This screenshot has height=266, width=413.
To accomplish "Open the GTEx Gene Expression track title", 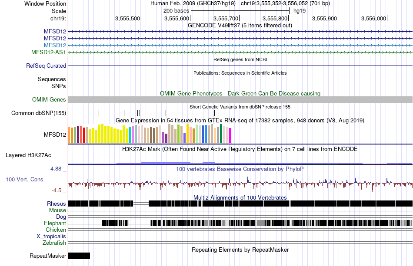I will pos(240,120).
